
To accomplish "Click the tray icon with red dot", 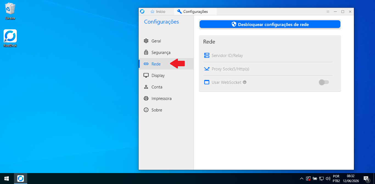I will click(x=308, y=179).
